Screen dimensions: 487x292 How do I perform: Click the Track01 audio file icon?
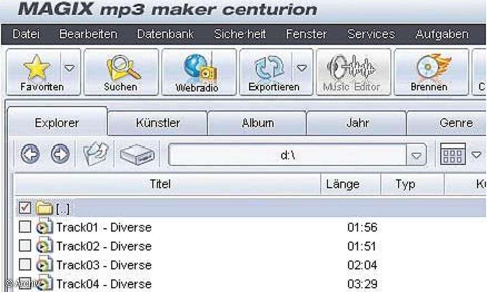[x=44, y=228]
